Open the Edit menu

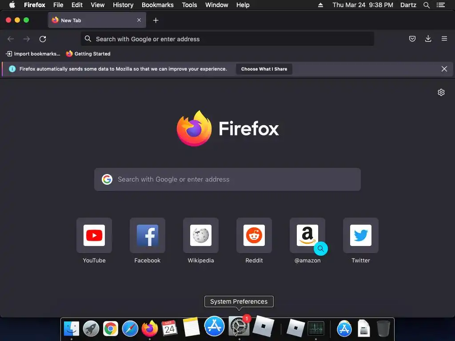point(77,5)
